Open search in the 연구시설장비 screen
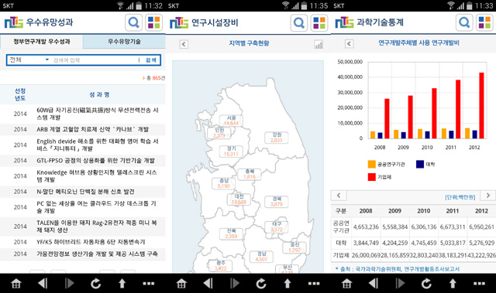 coord(299,22)
